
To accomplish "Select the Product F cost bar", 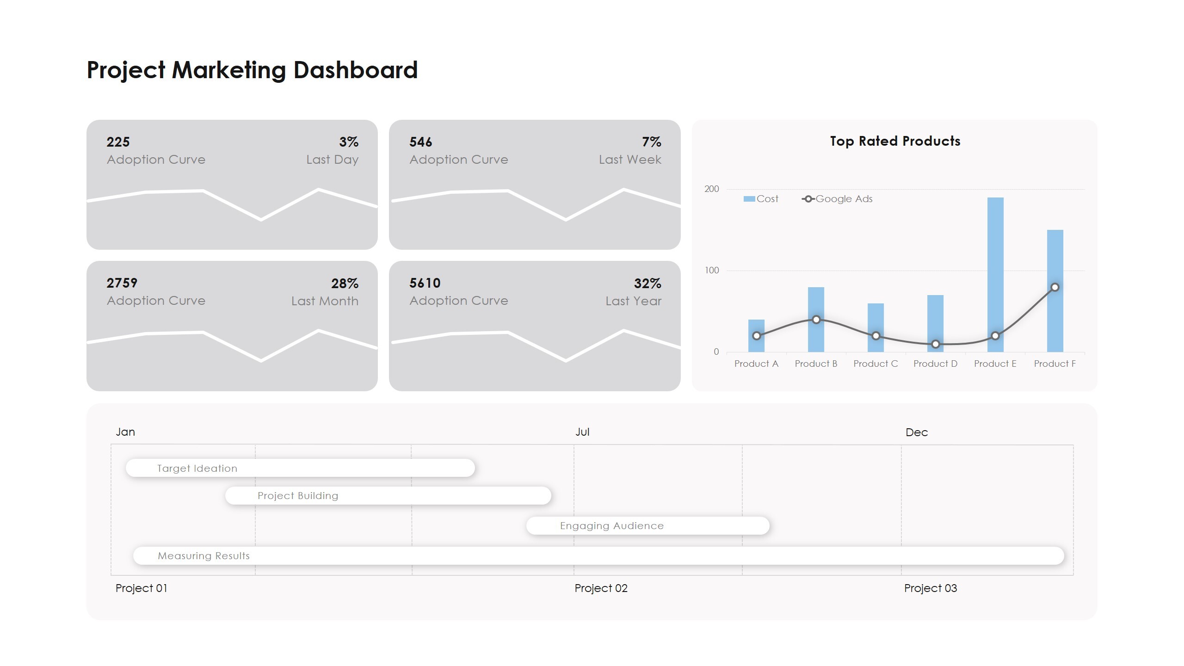I will (x=1055, y=291).
